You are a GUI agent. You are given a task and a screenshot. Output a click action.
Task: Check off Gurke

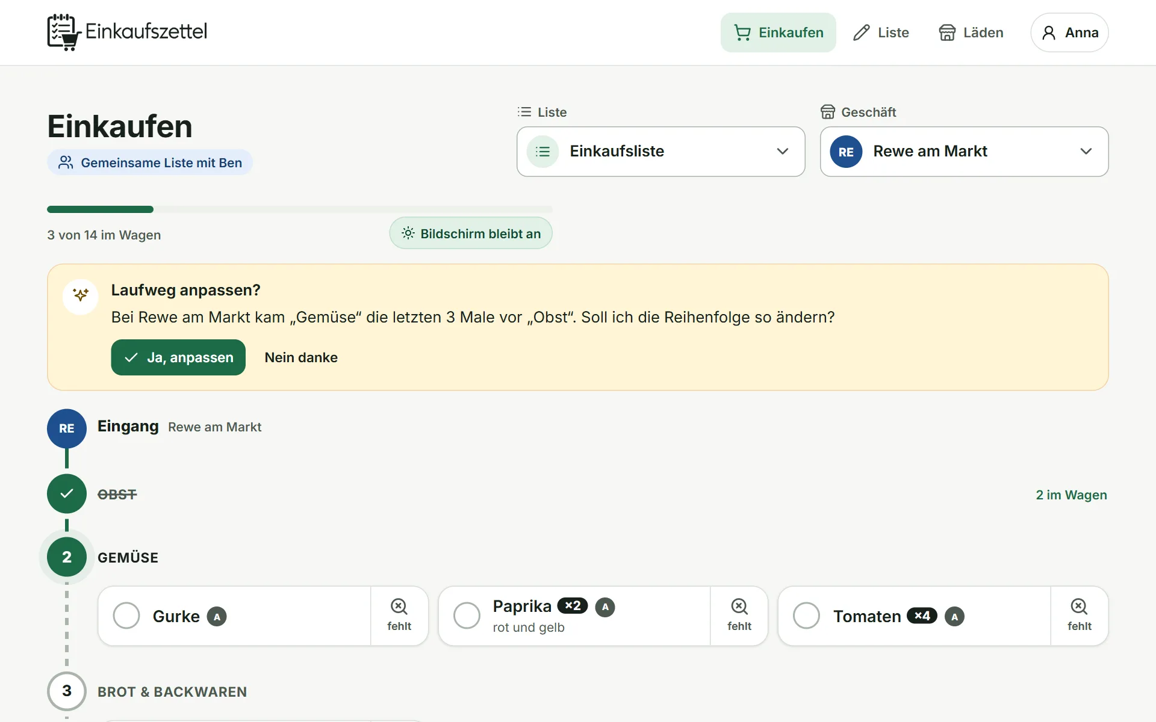[126, 616]
